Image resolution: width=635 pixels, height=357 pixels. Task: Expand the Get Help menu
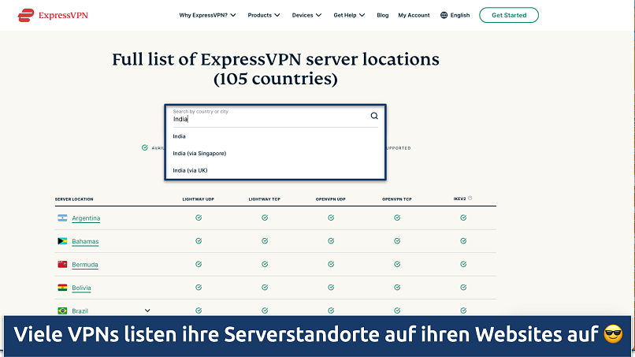coord(349,16)
